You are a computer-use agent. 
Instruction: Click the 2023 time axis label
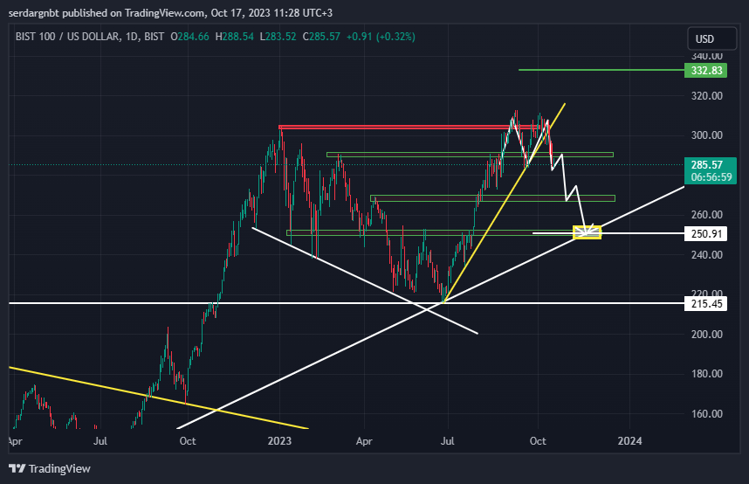pos(279,441)
